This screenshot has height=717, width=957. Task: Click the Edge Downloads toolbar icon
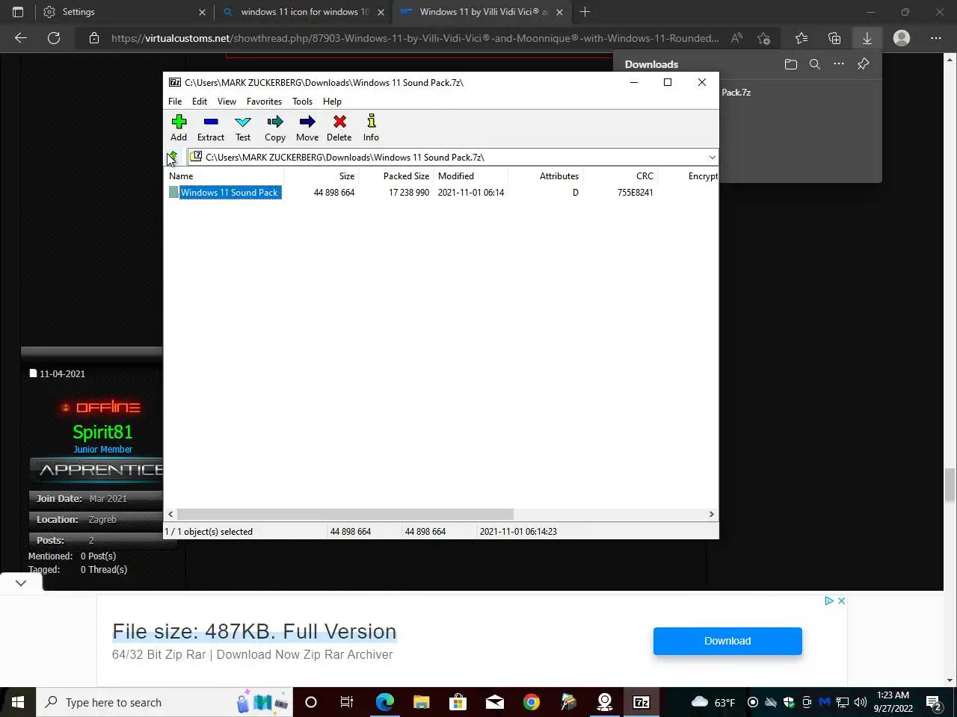pos(867,38)
